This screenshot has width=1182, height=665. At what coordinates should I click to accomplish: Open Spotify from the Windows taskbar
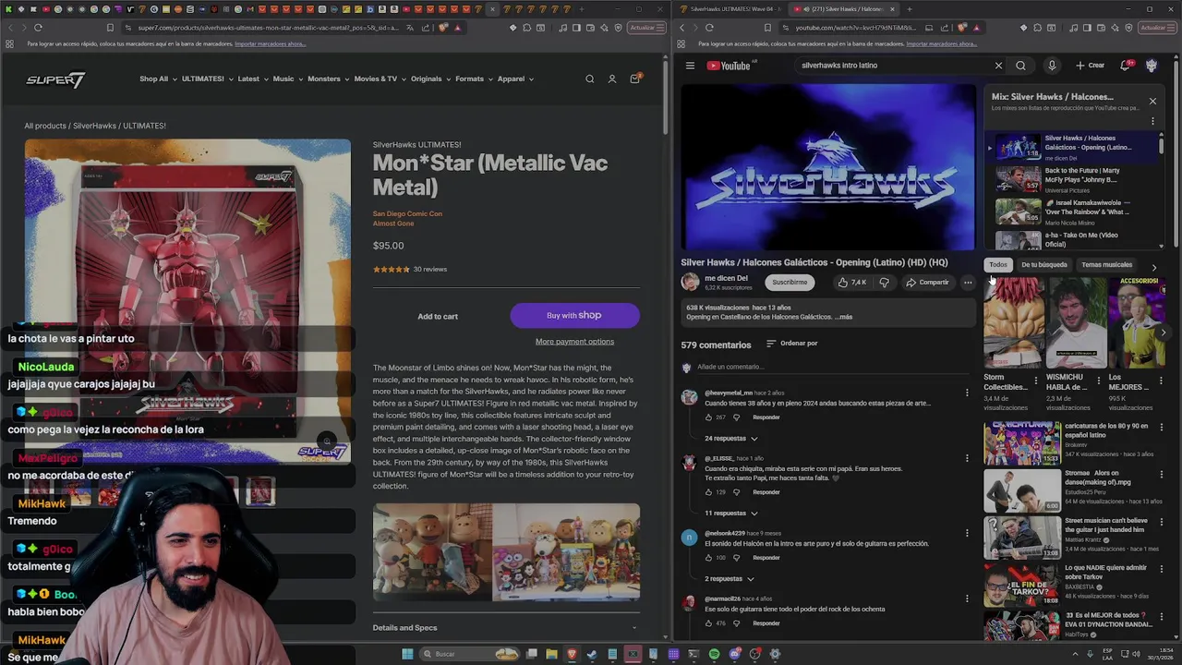tap(714, 654)
